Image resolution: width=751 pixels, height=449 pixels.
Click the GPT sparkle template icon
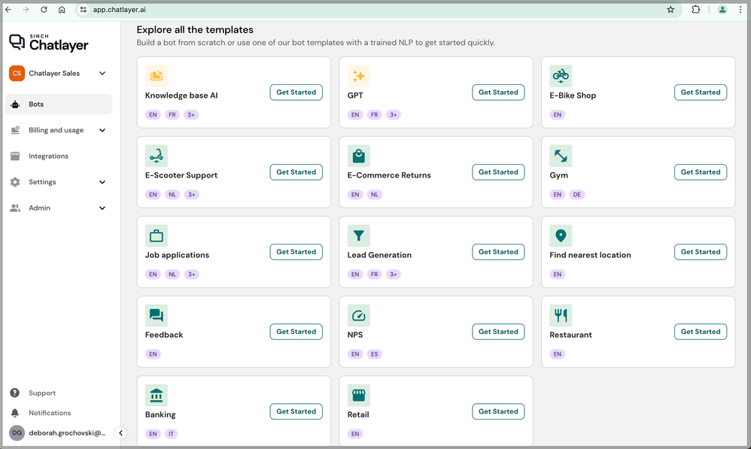[x=358, y=76]
